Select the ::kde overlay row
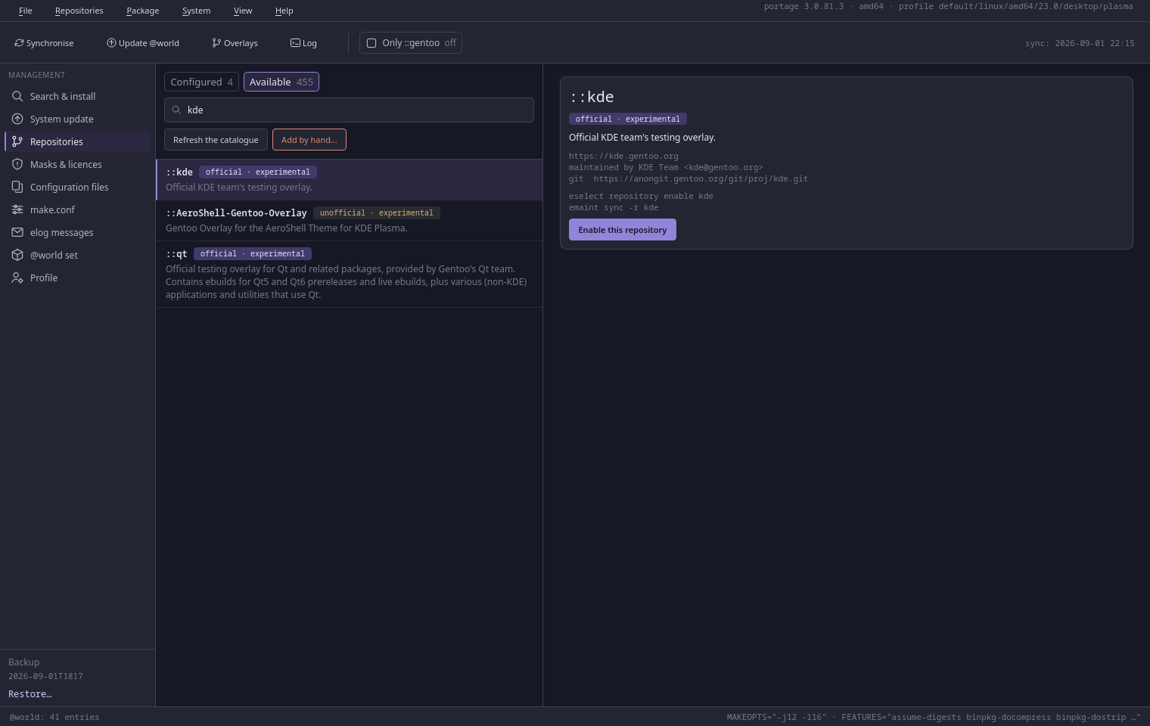 pyautogui.click(x=349, y=180)
